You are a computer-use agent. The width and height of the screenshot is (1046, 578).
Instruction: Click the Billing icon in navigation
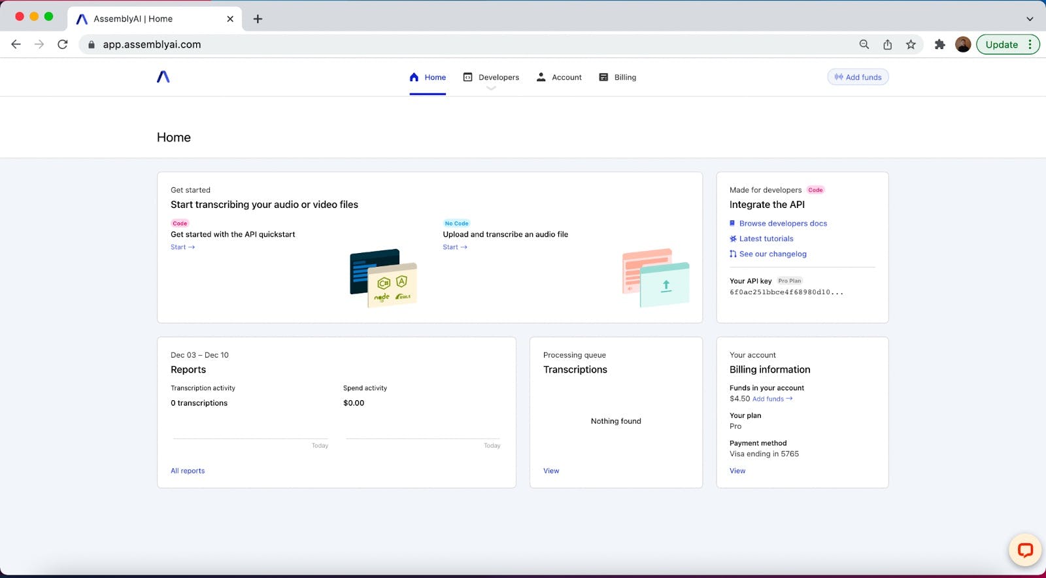pyautogui.click(x=603, y=77)
